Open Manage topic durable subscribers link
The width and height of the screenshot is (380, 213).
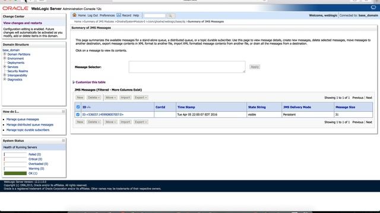(x=28, y=130)
